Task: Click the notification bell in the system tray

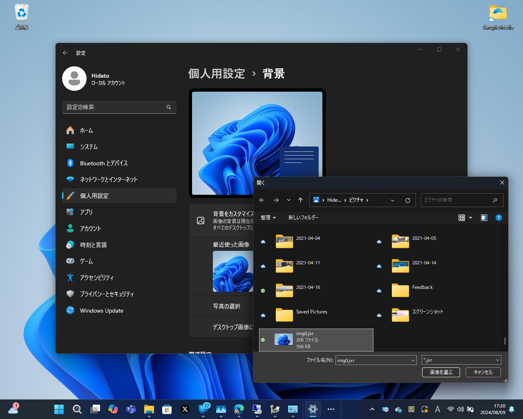Action: click(512, 409)
